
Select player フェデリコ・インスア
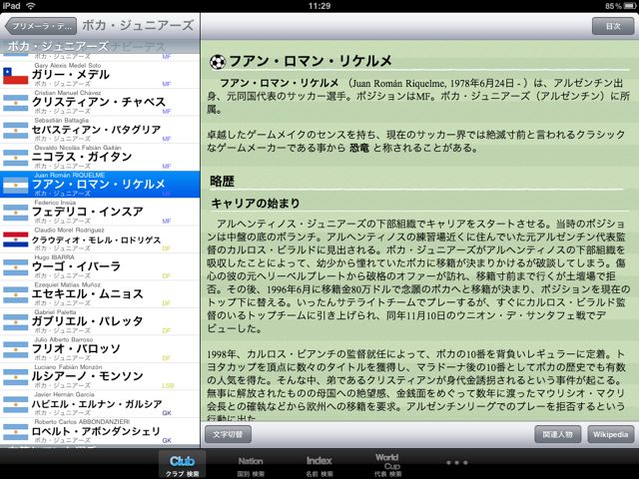pos(100,212)
